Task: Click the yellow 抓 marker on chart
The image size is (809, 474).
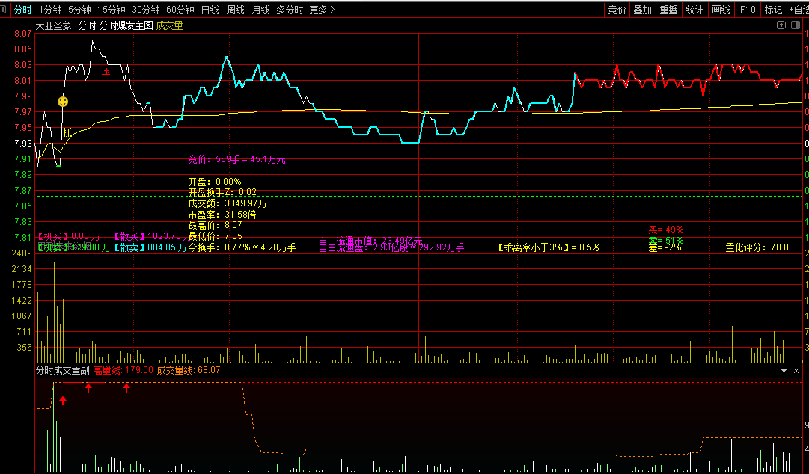Action: 67,133
